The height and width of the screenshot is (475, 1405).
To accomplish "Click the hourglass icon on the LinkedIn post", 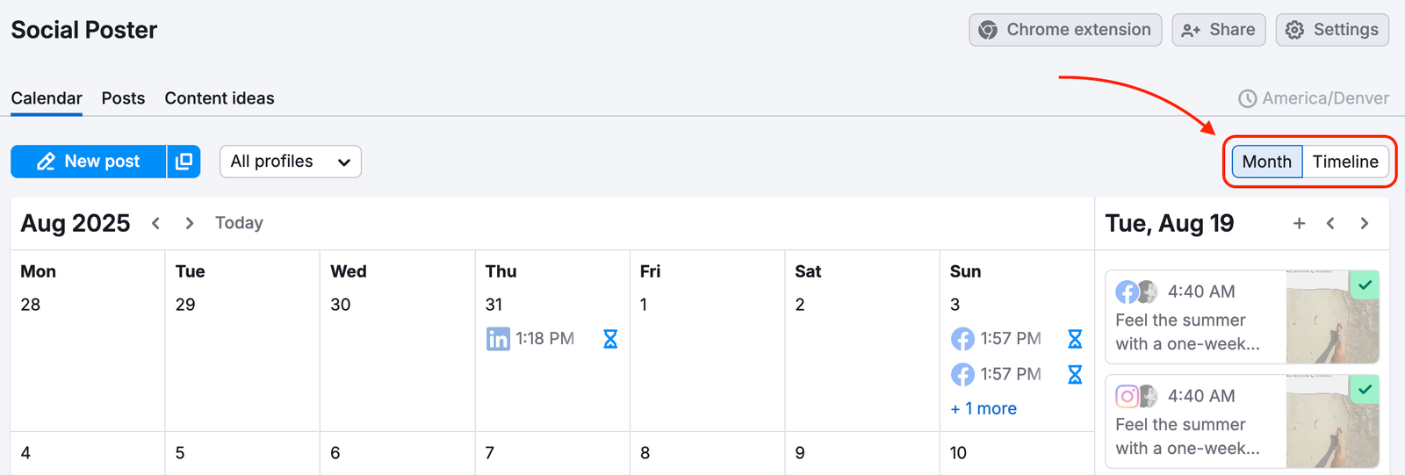I will pyautogui.click(x=610, y=339).
